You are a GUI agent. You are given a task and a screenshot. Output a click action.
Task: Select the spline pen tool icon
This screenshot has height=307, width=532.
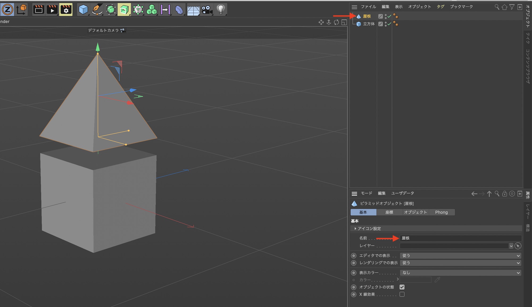[97, 10]
